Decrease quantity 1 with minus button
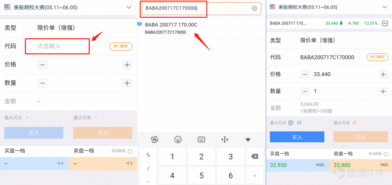This screenshot has width=392, height=185. pos(305,91)
